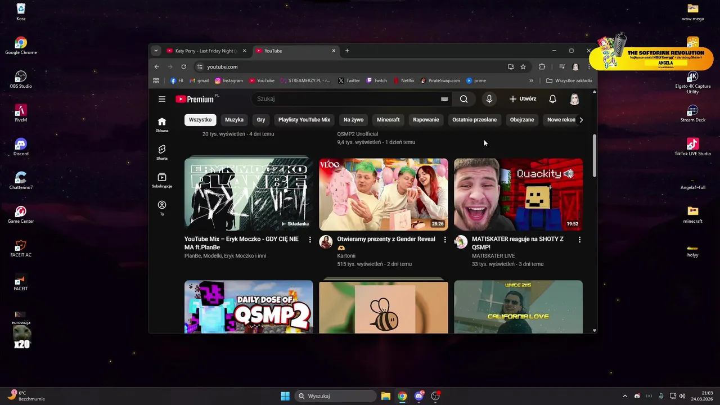Open the Netflix bookmark
Viewport: 720px width, 405px height.
coord(403,80)
